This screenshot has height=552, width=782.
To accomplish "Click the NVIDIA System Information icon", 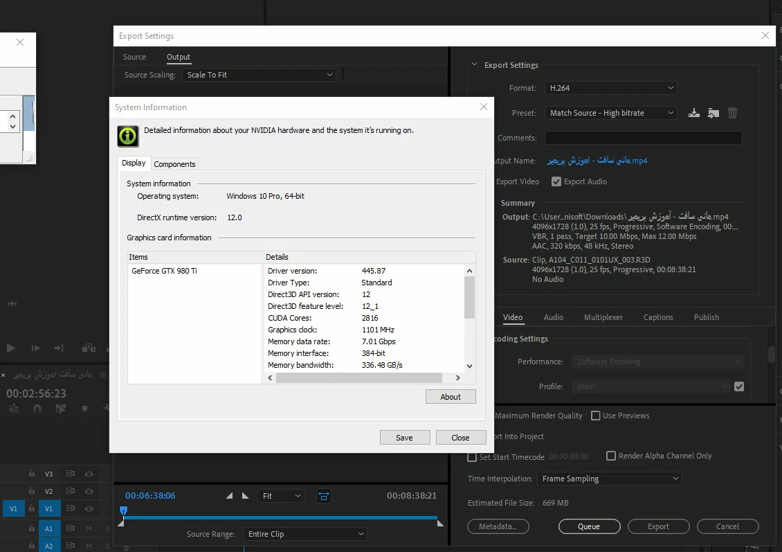I will tap(128, 136).
